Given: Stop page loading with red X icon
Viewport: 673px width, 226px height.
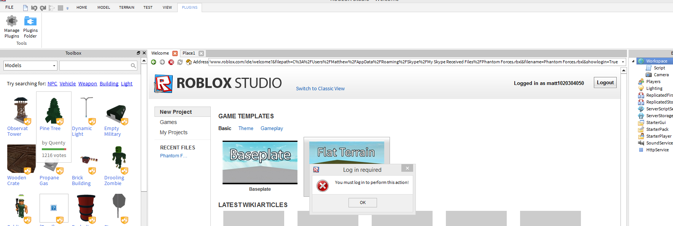Looking at the screenshot, I should 171,62.
